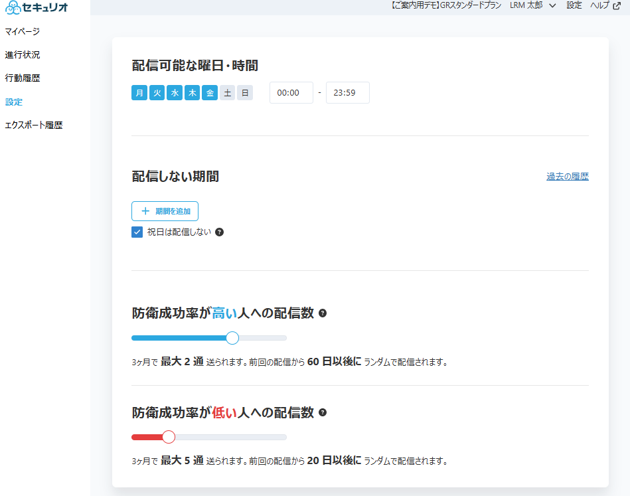
Task: Click the blue high-success-rate slider handle
Action: 232,338
